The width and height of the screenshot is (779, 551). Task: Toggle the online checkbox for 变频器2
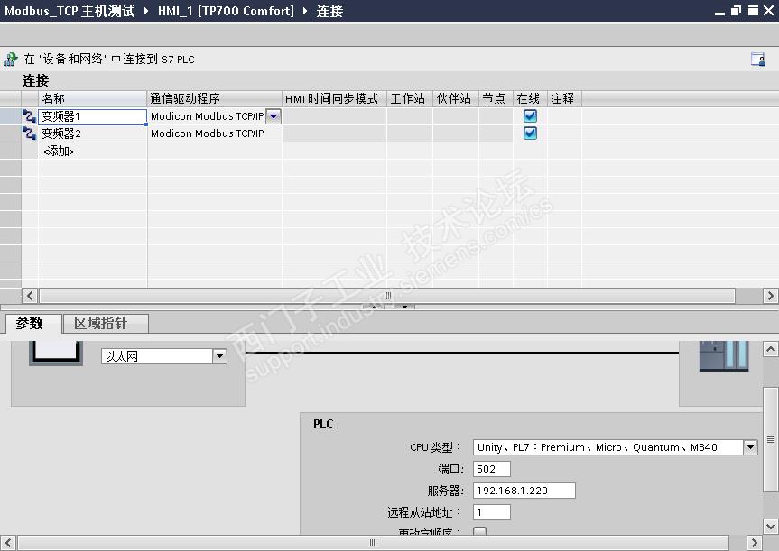(x=530, y=133)
